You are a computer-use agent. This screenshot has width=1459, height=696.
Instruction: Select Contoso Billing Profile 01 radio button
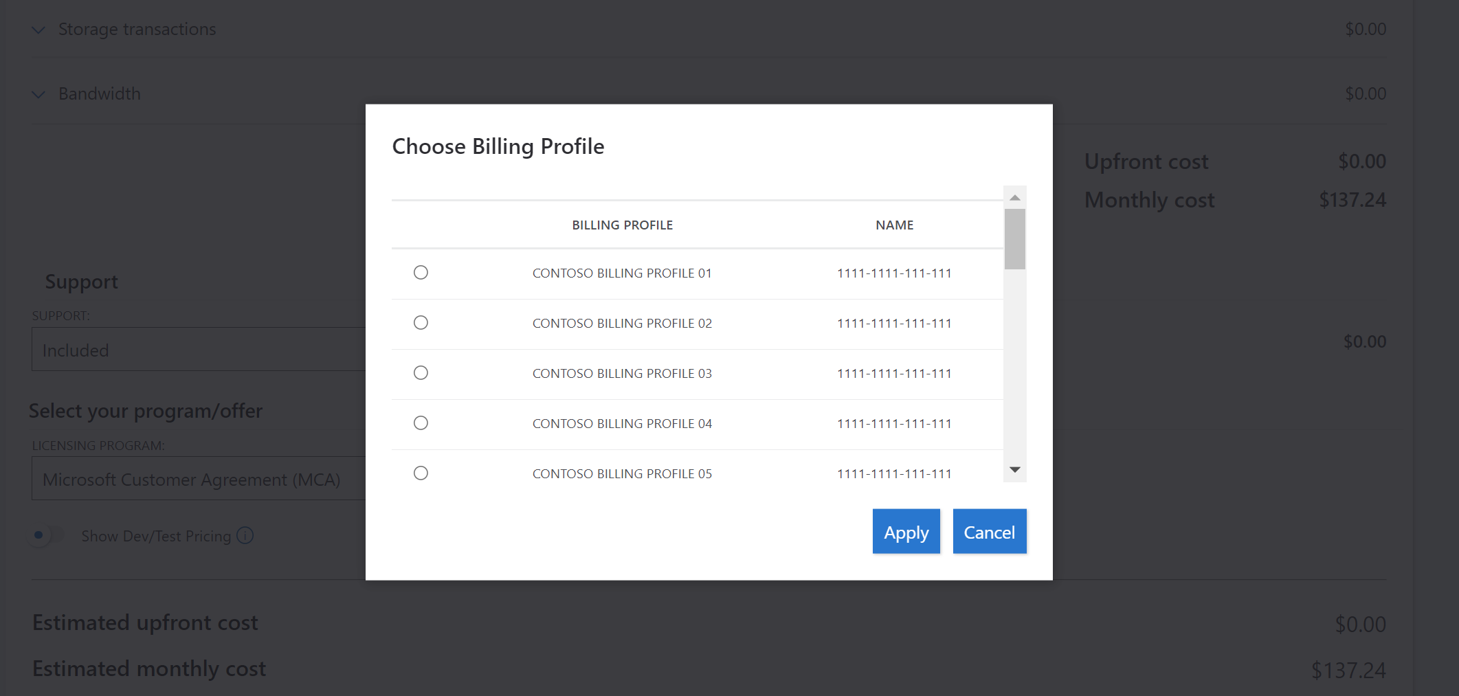[x=421, y=273]
